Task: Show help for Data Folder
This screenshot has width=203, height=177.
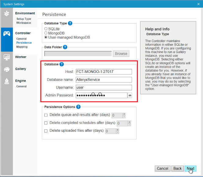Action: click(x=65, y=47)
